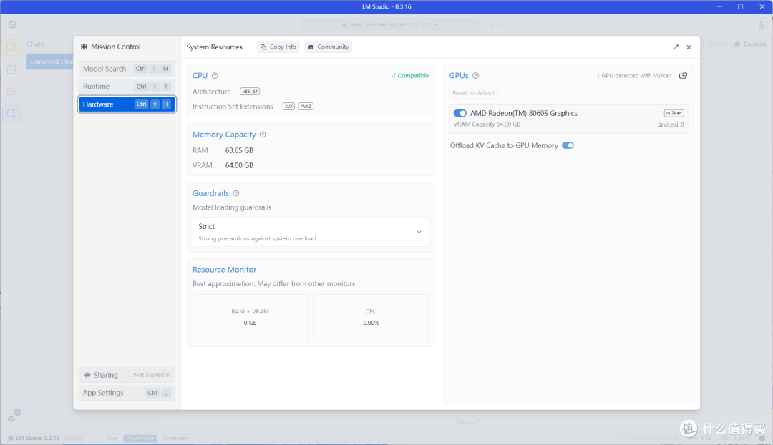Click the Compatible status label
The height and width of the screenshot is (445, 773).
click(x=410, y=76)
